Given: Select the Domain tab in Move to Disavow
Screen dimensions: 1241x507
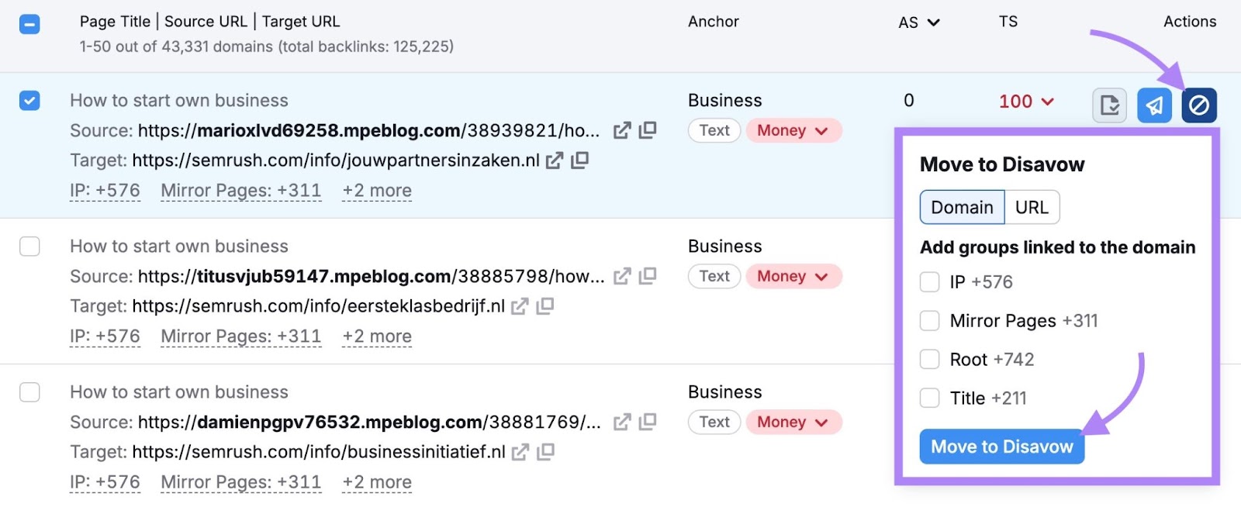Looking at the screenshot, I should pyautogui.click(x=962, y=207).
